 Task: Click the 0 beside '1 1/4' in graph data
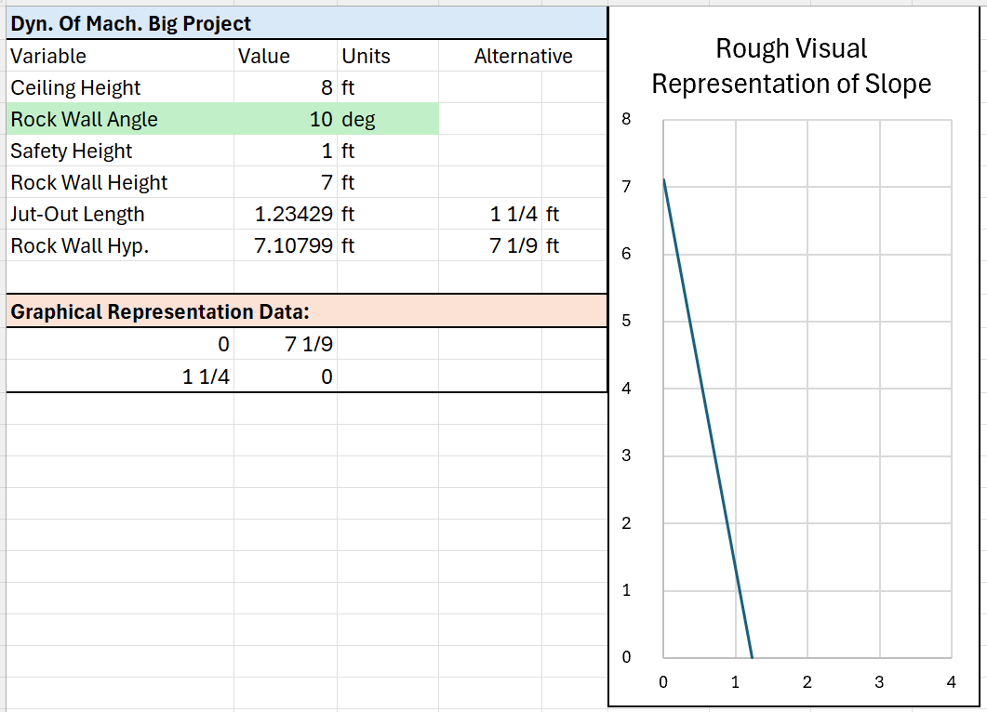click(286, 376)
